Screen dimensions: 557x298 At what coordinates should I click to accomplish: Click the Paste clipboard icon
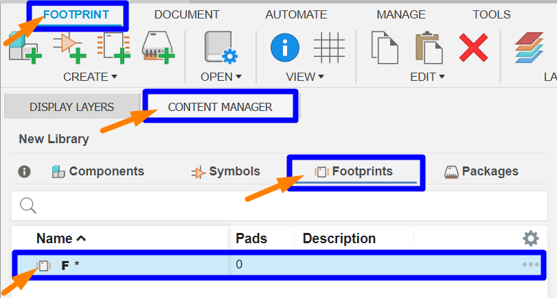[429, 48]
